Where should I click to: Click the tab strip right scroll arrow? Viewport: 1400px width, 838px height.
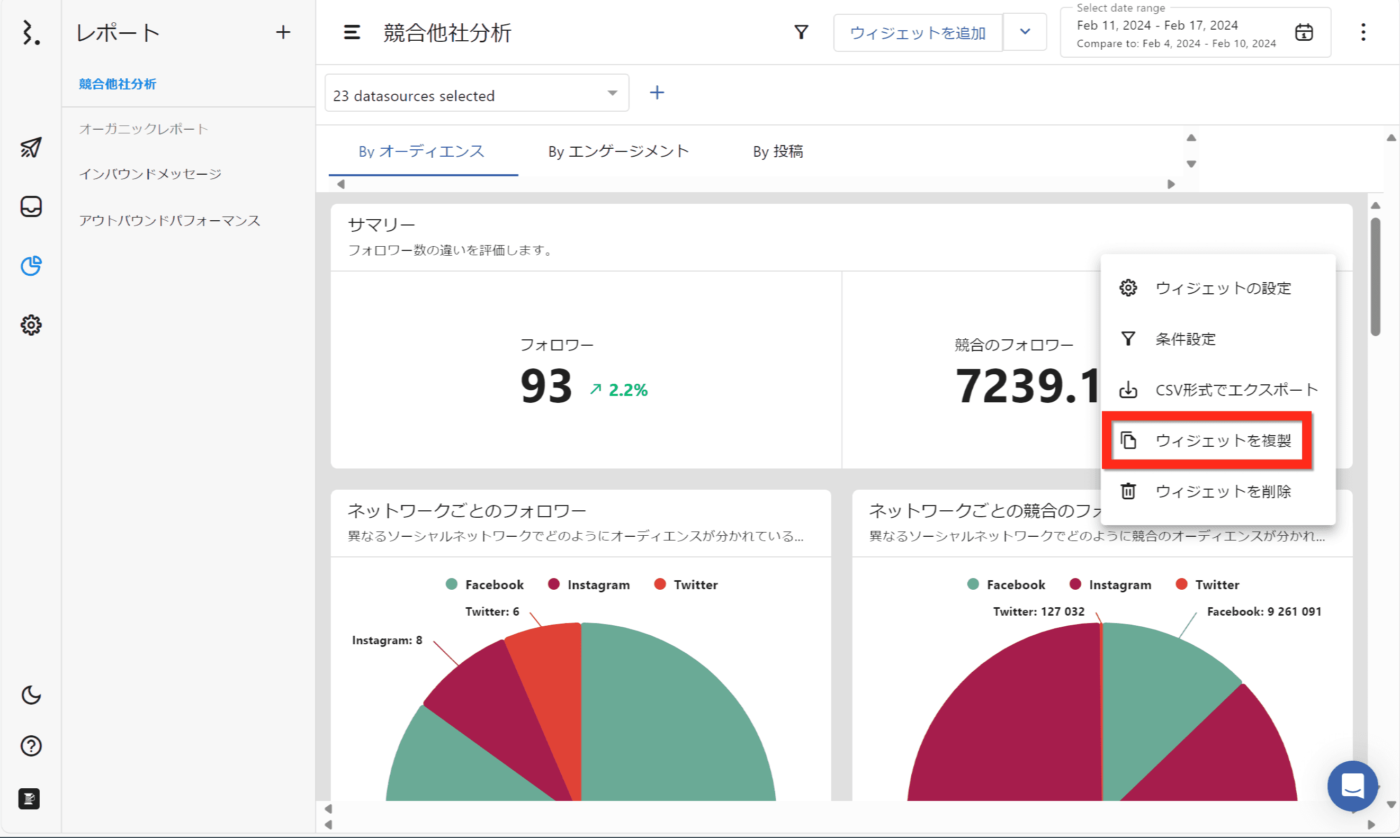(x=1171, y=184)
